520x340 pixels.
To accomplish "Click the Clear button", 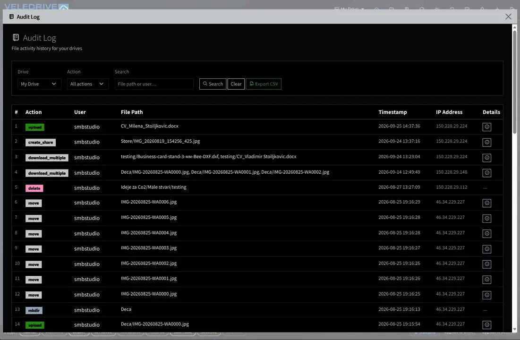I will (236, 84).
